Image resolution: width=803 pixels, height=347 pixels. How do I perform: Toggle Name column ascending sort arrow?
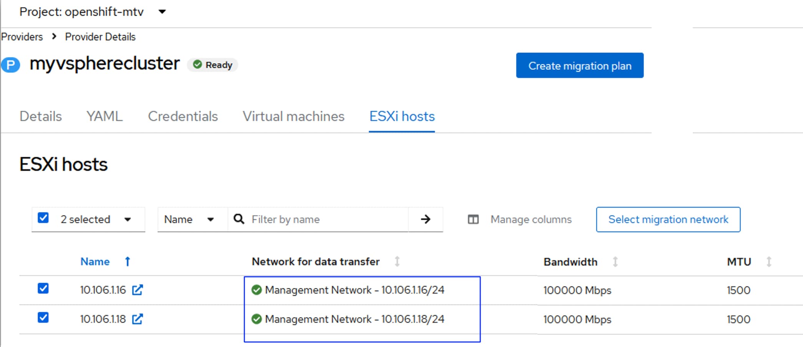(x=128, y=262)
